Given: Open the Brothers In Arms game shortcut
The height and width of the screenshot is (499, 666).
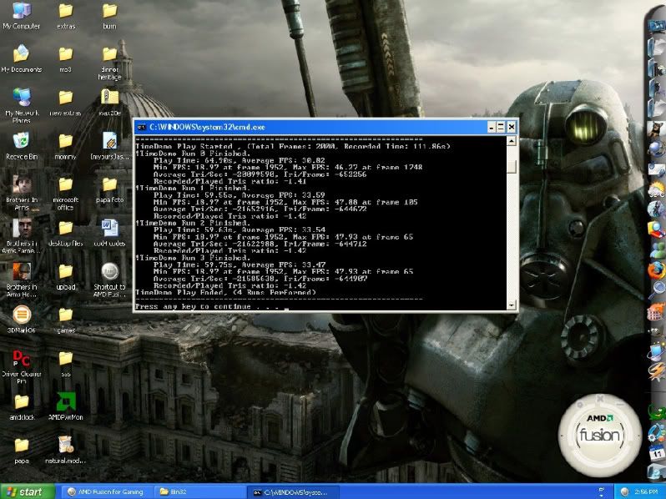Looking at the screenshot, I should (22, 184).
